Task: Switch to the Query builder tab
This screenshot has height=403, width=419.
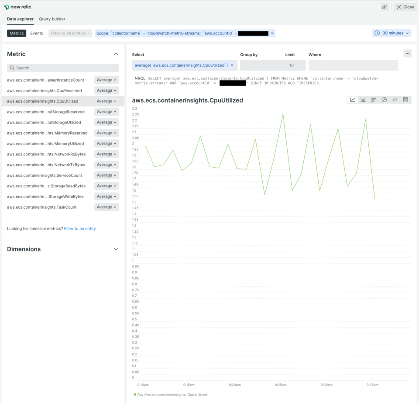Action: click(52, 19)
